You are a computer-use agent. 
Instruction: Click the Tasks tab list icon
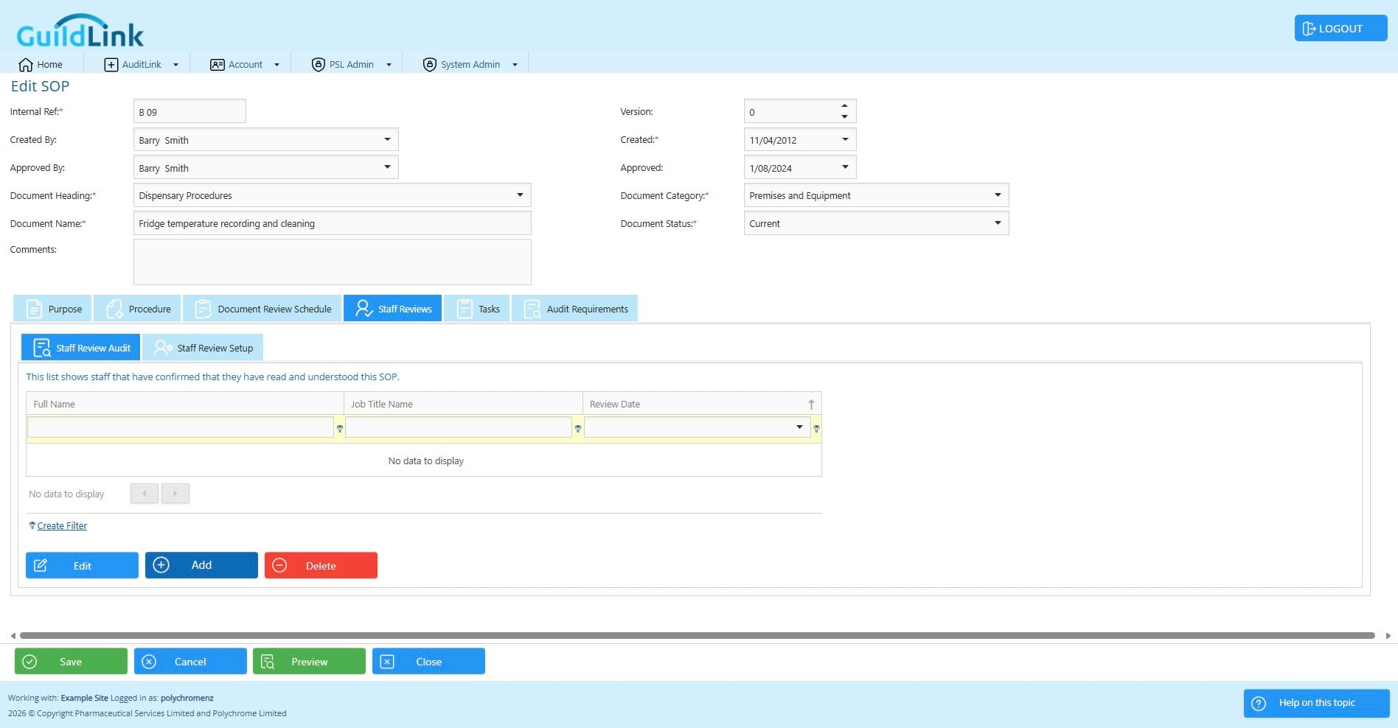[465, 309]
